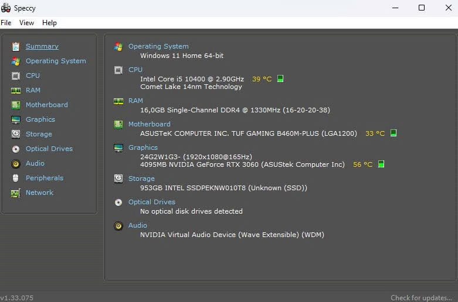Select Motherboard in the sidebar
The height and width of the screenshot is (302, 458).
(47, 105)
